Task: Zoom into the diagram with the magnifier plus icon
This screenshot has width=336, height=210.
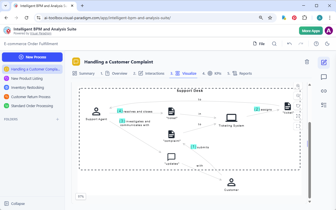Action: pyautogui.click(x=298, y=86)
